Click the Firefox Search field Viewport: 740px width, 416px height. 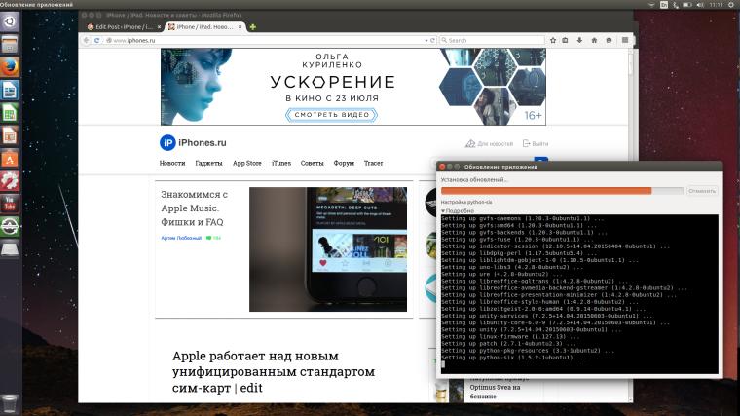point(492,41)
